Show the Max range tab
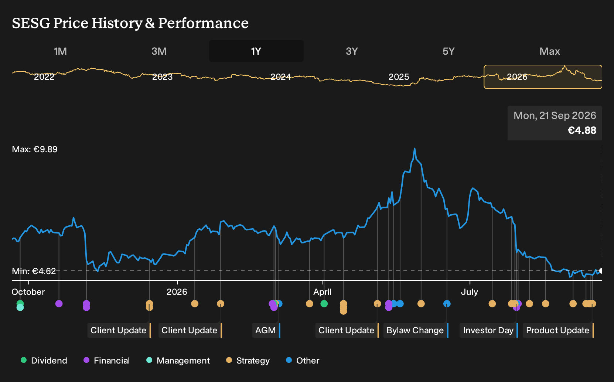614x382 pixels. tap(550, 51)
